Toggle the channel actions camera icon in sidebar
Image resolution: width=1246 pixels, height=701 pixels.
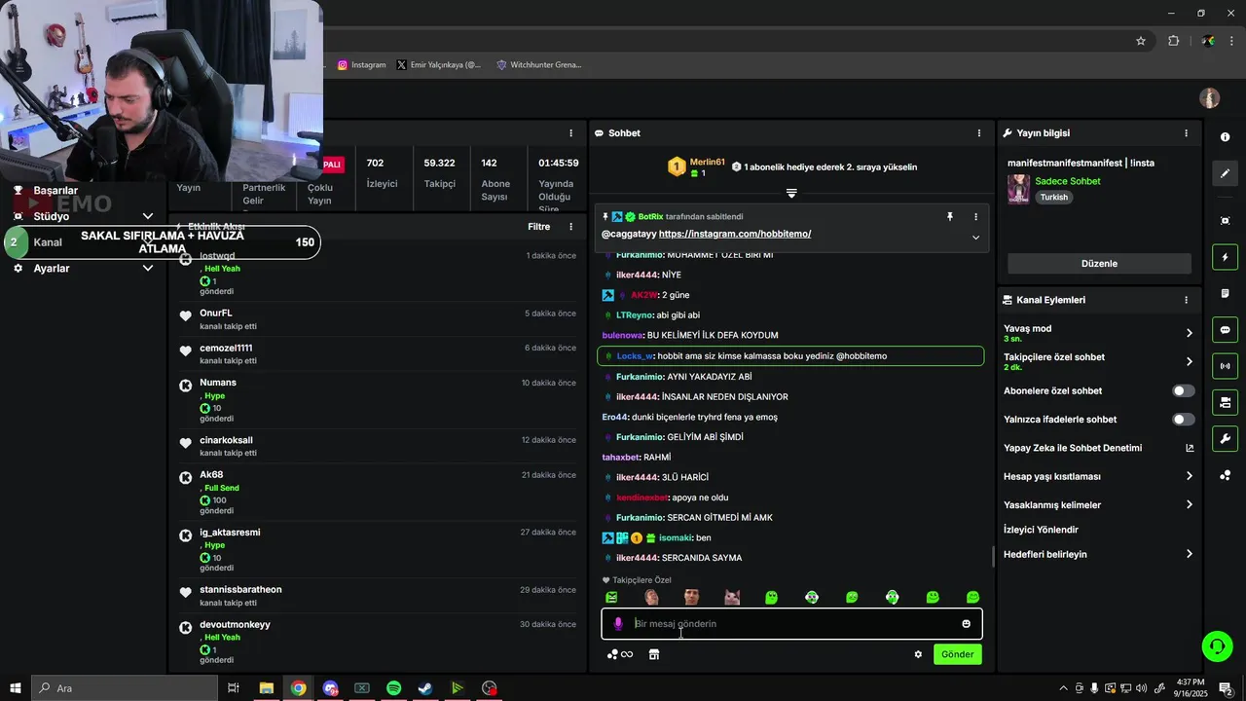[1225, 402]
